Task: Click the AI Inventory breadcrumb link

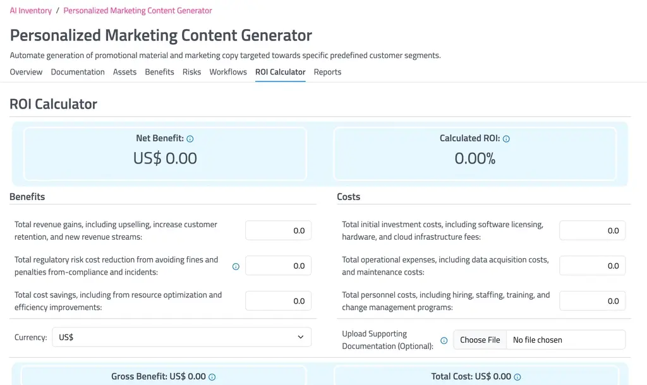Action: 31,11
